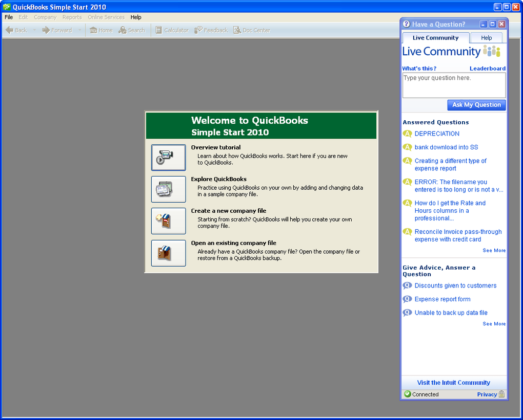
Task: Click the Open an existing company file heading
Action: pos(234,243)
